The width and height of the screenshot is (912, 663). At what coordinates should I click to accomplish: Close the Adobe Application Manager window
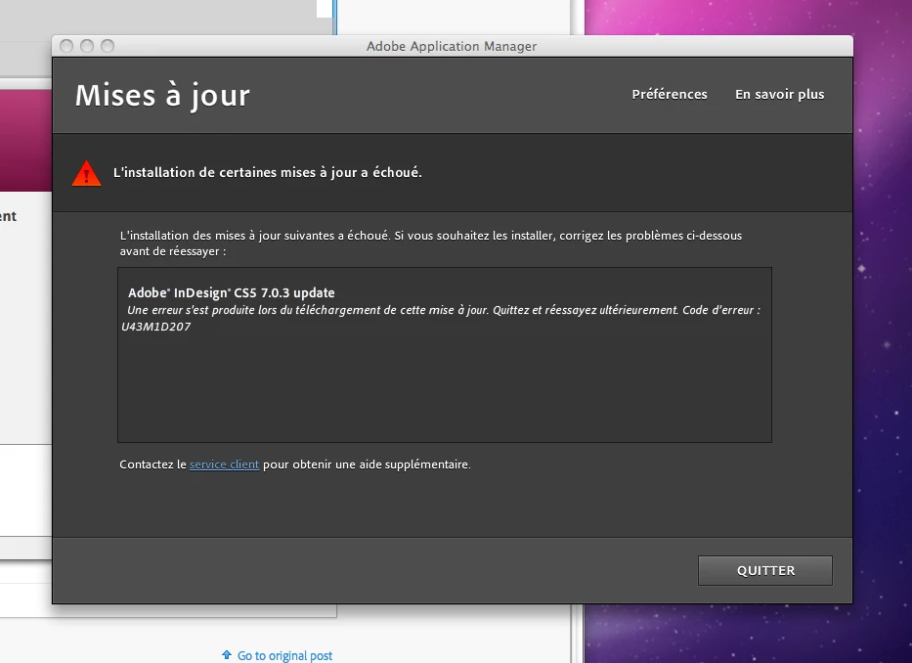(x=66, y=46)
